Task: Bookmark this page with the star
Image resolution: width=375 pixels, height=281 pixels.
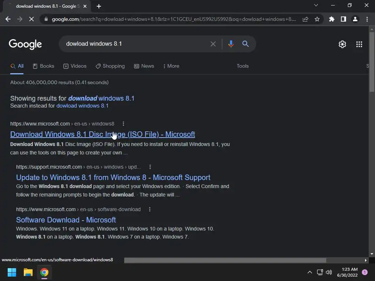Action: point(317,19)
